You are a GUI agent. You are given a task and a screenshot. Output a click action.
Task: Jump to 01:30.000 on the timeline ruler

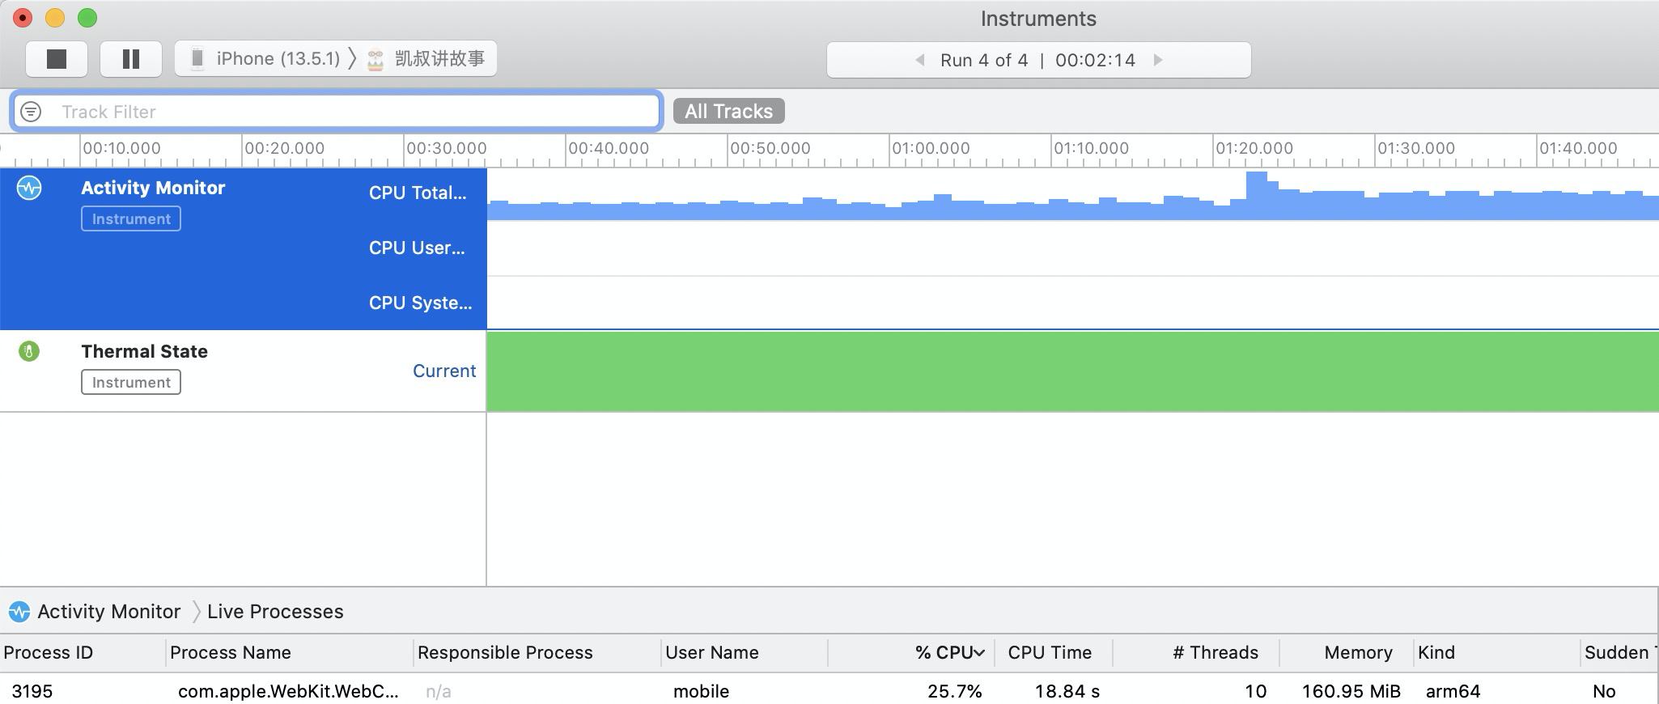click(x=1416, y=148)
